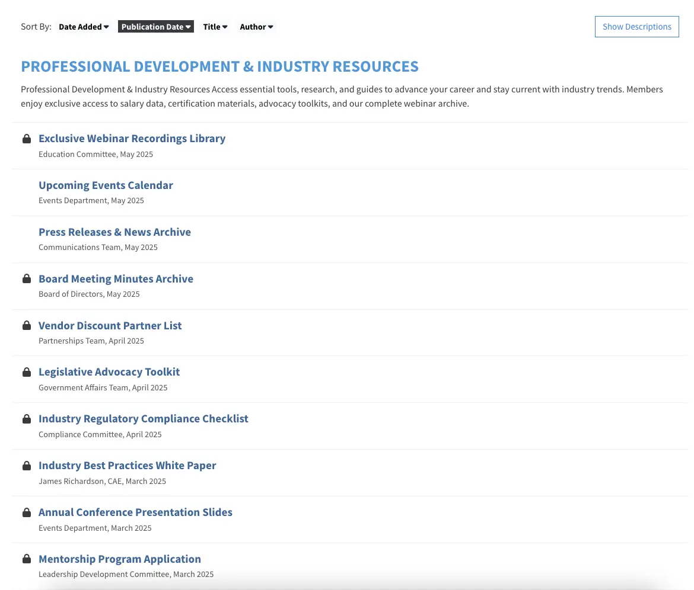Toggle the Publication Date sort option
694x590 pixels.
[155, 27]
